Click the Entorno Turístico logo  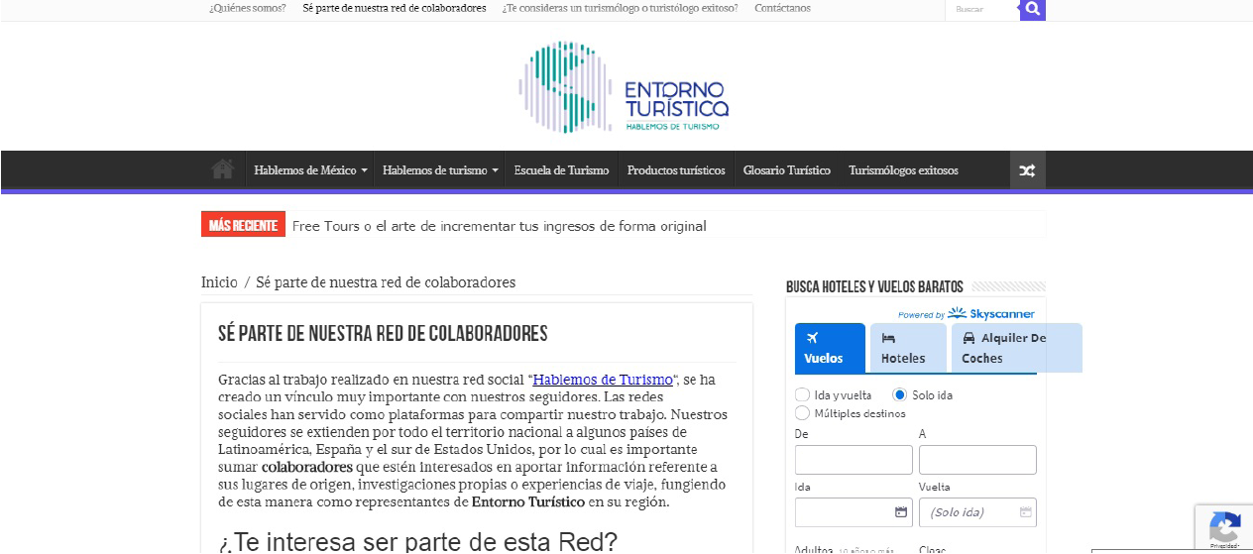pos(624,87)
